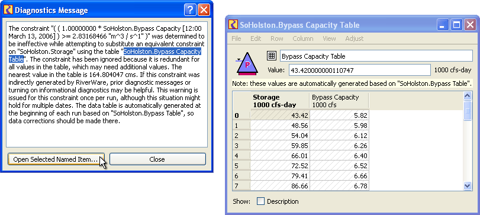Open the Column menu
This screenshot has height=215, width=480.
(x=303, y=38)
